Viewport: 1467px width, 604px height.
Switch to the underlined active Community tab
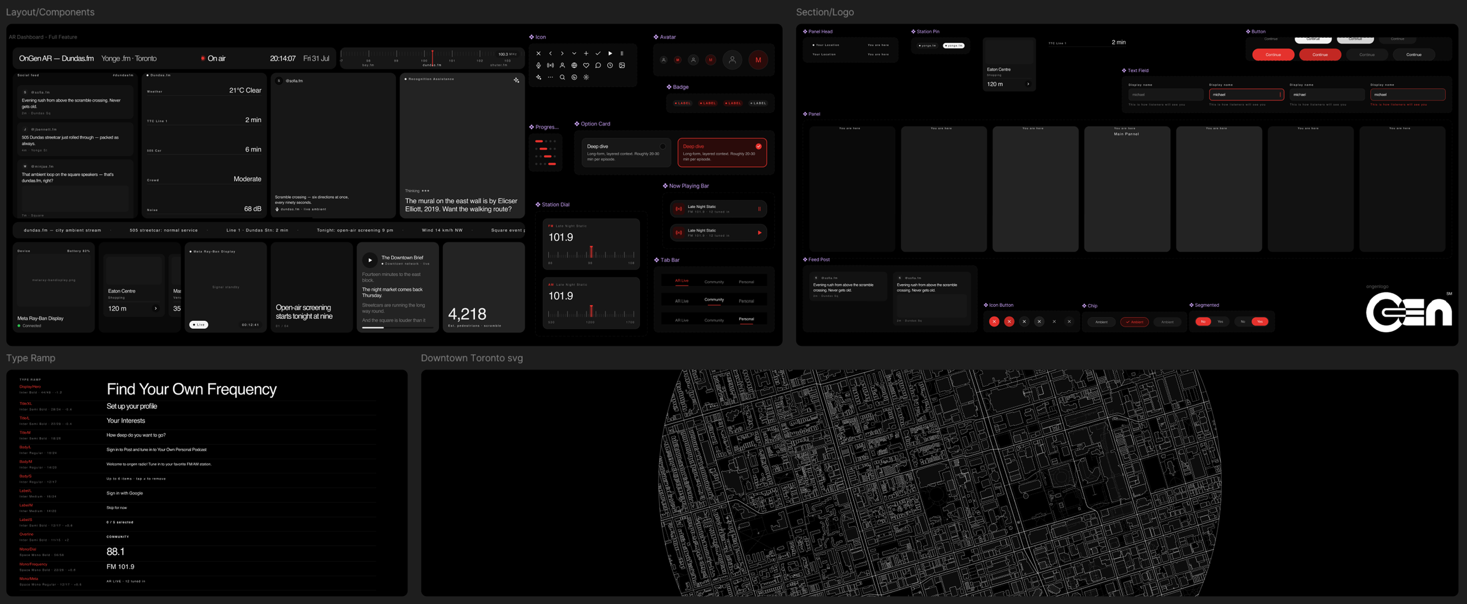pyautogui.click(x=714, y=300)
